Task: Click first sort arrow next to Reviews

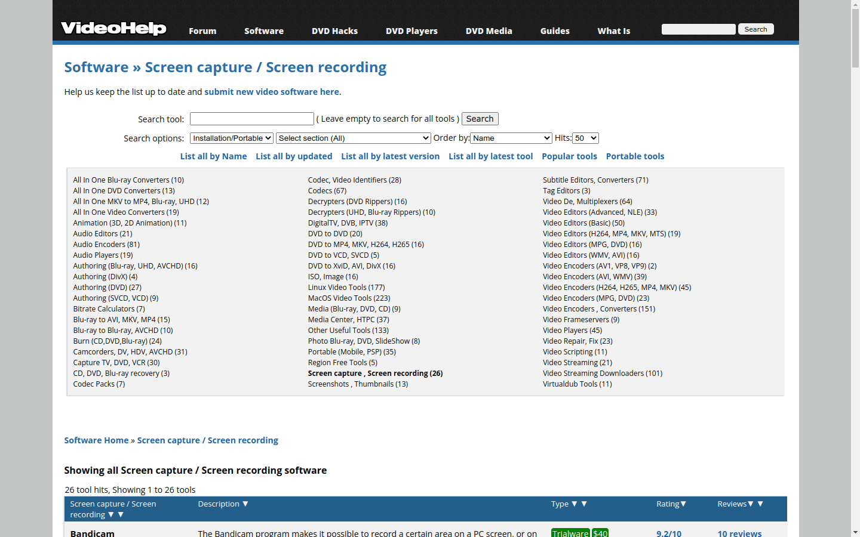Action: 751,504
